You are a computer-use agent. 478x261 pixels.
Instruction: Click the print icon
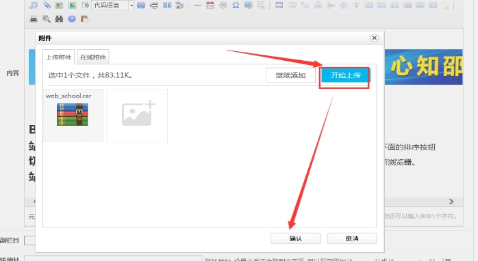34,19
